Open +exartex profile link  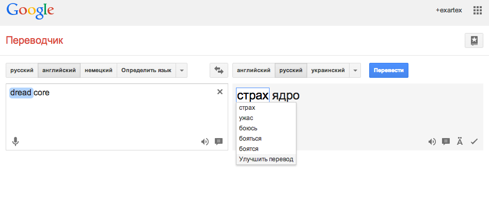click(449, 10)
